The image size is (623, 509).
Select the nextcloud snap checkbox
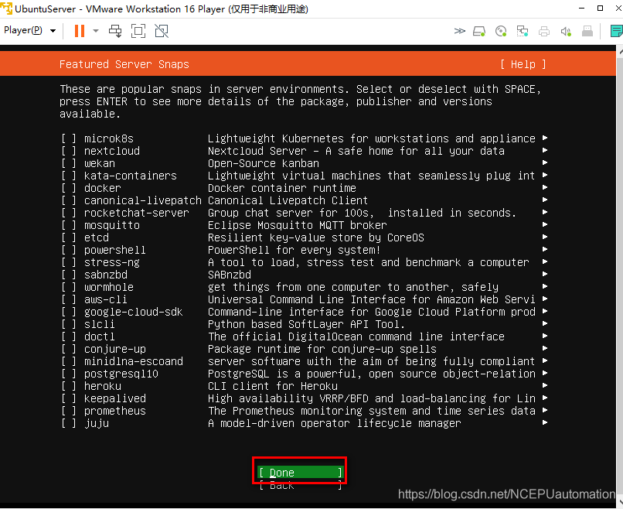click(x=68, y=151)
